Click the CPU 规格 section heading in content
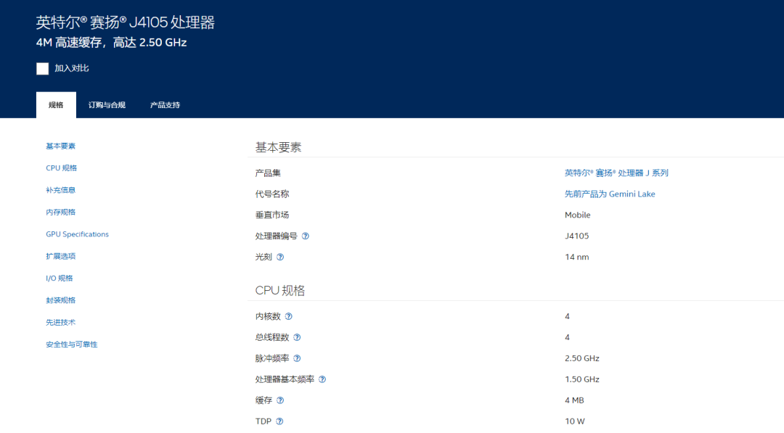The height and width of the screenshot is (433, 784). point(280,291)
